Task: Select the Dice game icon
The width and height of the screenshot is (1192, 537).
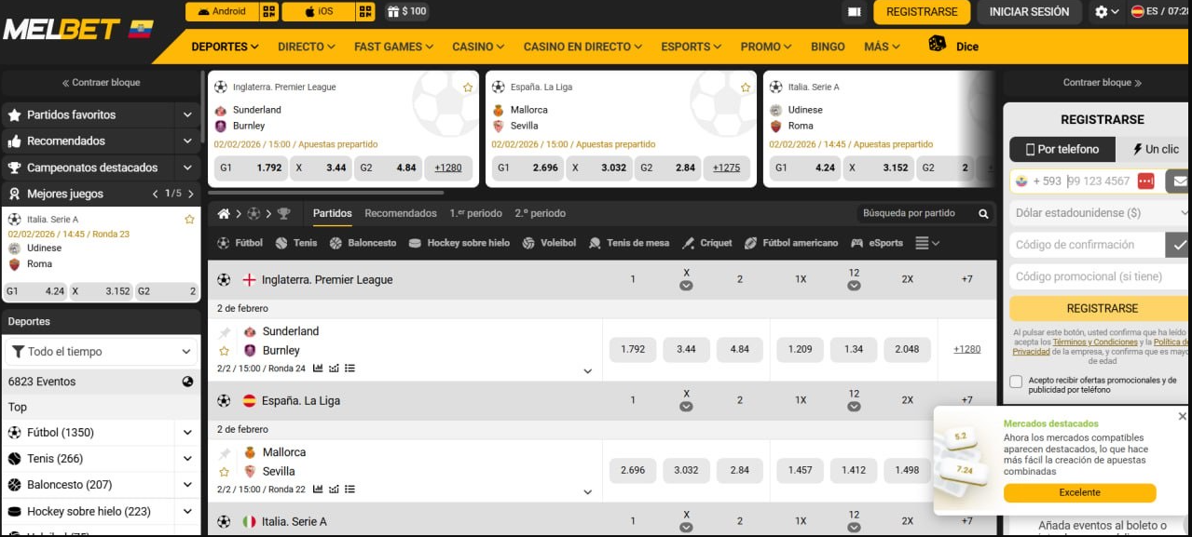Action: pyautogui.click(x=938, y=45)
